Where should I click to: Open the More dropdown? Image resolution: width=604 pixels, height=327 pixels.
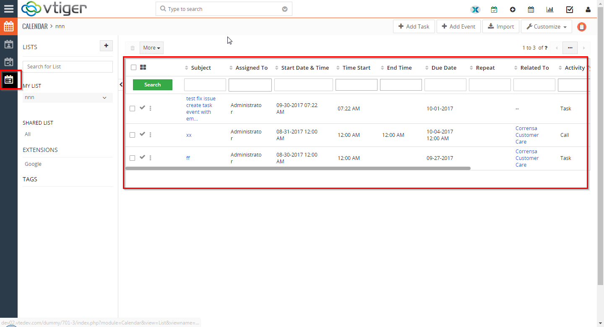(x=151, y=48)
